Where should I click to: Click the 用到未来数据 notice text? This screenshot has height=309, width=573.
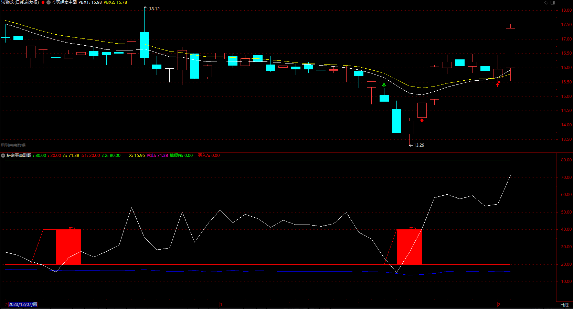[x=13, y=146]
